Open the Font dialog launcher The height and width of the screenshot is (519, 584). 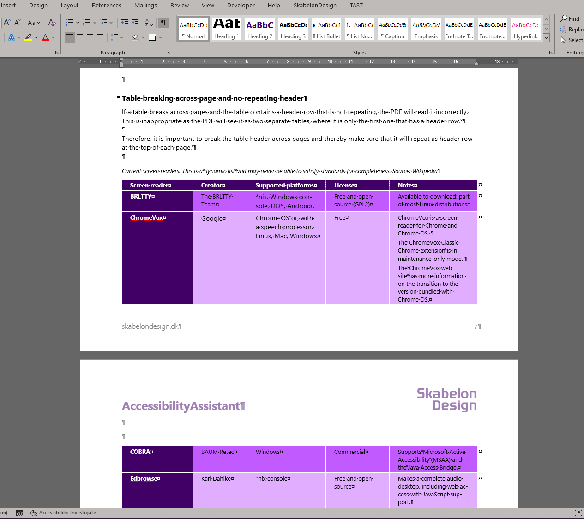[x=57, y=53]
